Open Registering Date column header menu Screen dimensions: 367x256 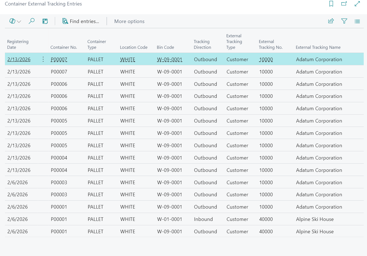pos(18,44)
